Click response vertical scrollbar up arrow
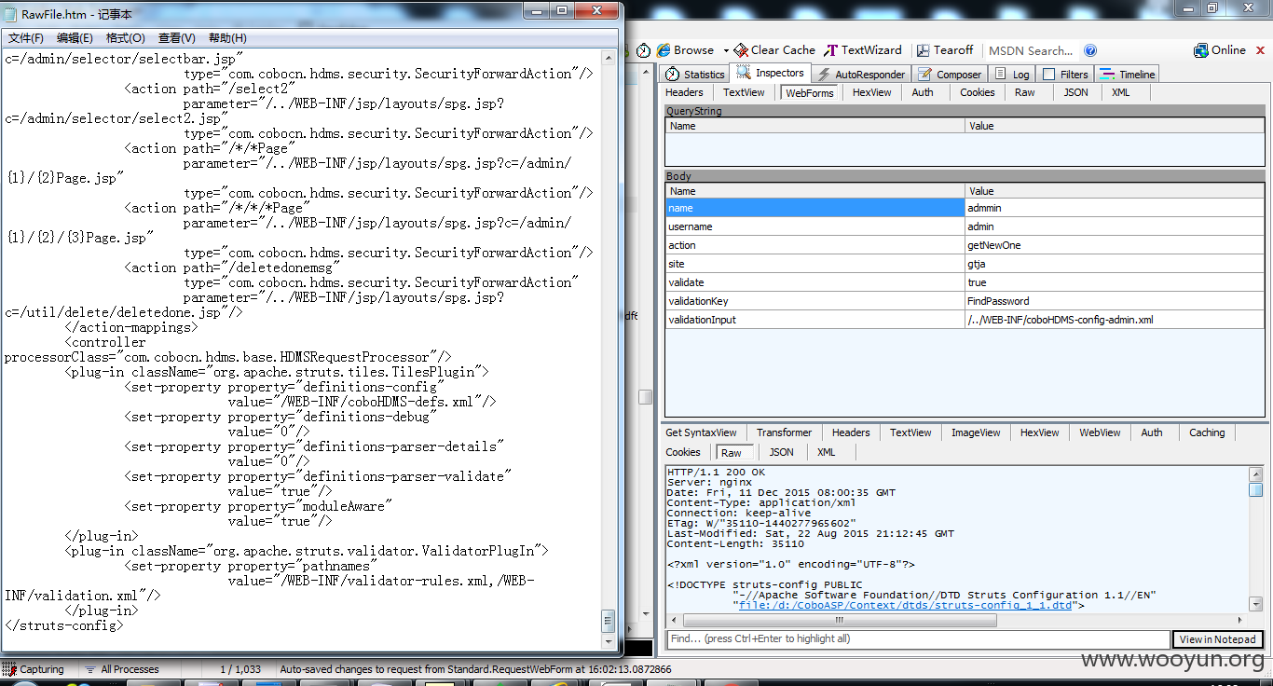 point(1256,474)
